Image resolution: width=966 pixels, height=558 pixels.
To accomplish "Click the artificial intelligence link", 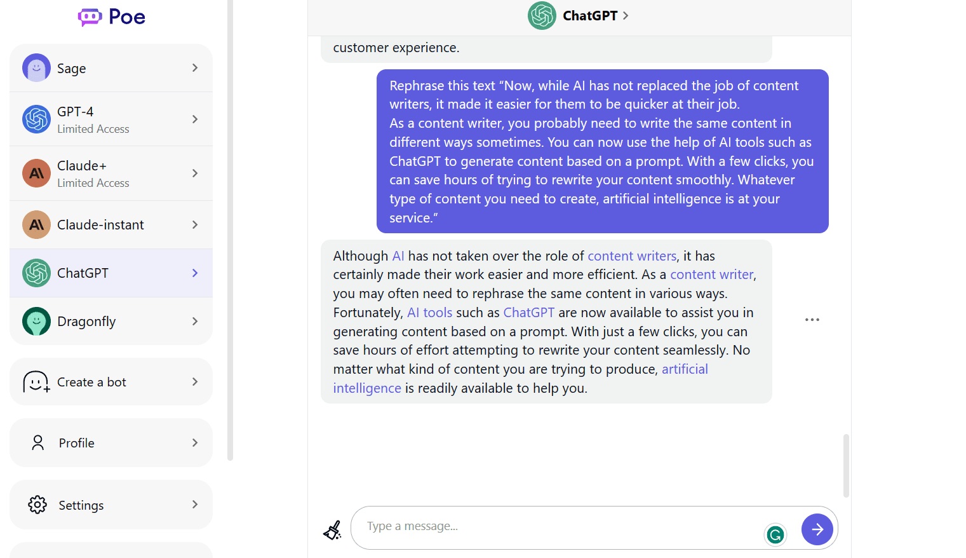I will (685, 369).
